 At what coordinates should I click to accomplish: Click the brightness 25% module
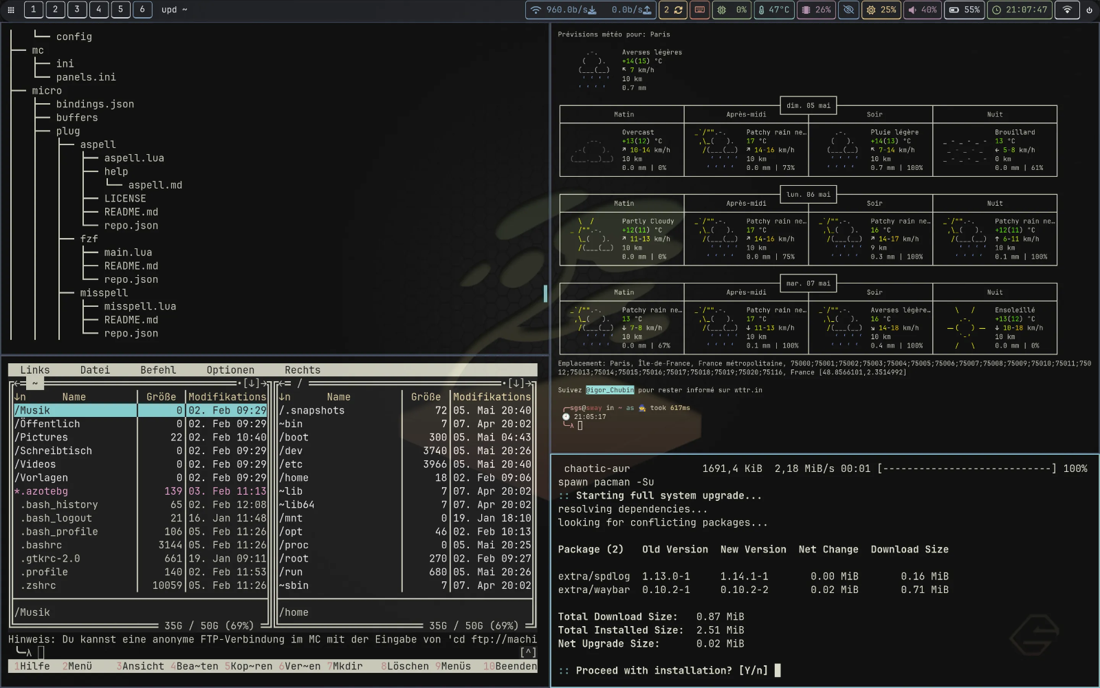881,10
